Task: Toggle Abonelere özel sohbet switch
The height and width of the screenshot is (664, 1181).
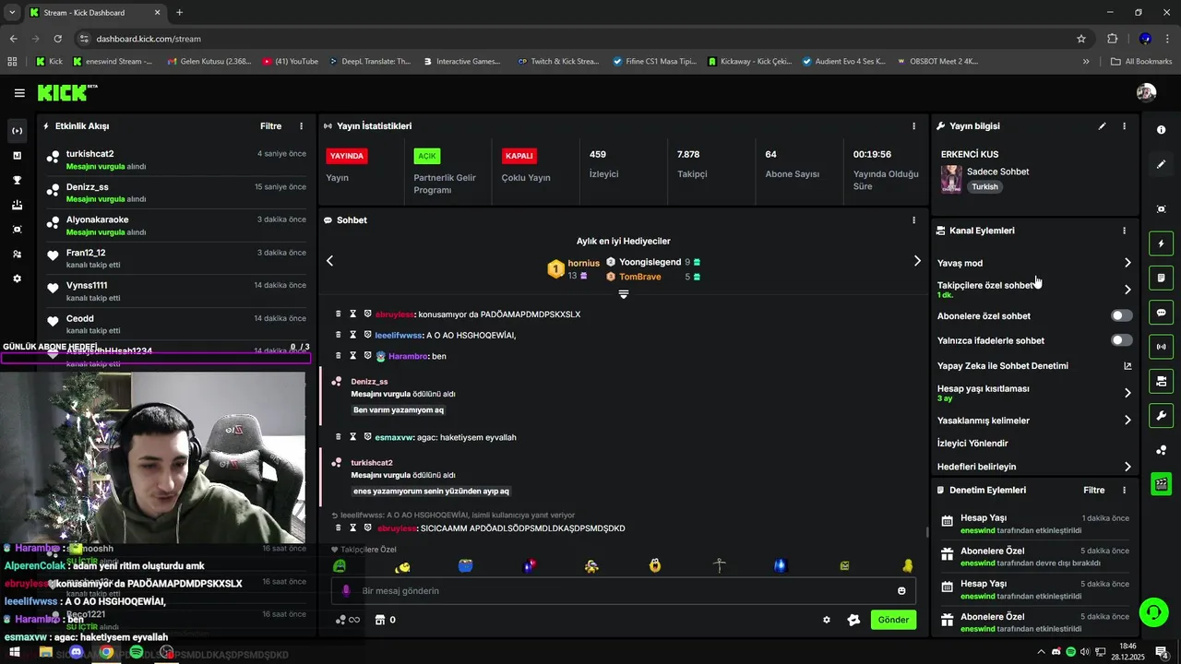Action: 1121,315
